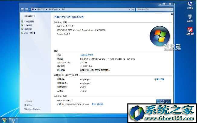Viewport: 197px width, 123px height.
Task: Open Help via the blue question mark icon
Action: point(172,14)
